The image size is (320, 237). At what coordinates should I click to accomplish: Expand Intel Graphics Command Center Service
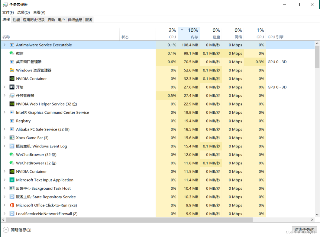tap(5, 112)
